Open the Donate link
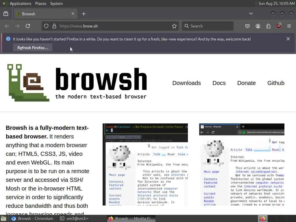 (x=246, y=83)
